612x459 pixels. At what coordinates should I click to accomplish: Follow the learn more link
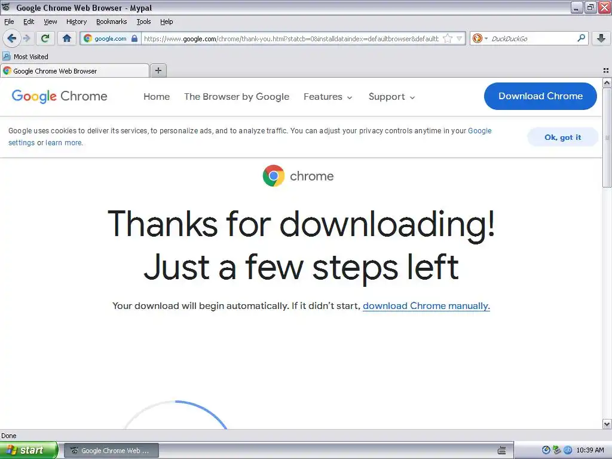[63, 143]
